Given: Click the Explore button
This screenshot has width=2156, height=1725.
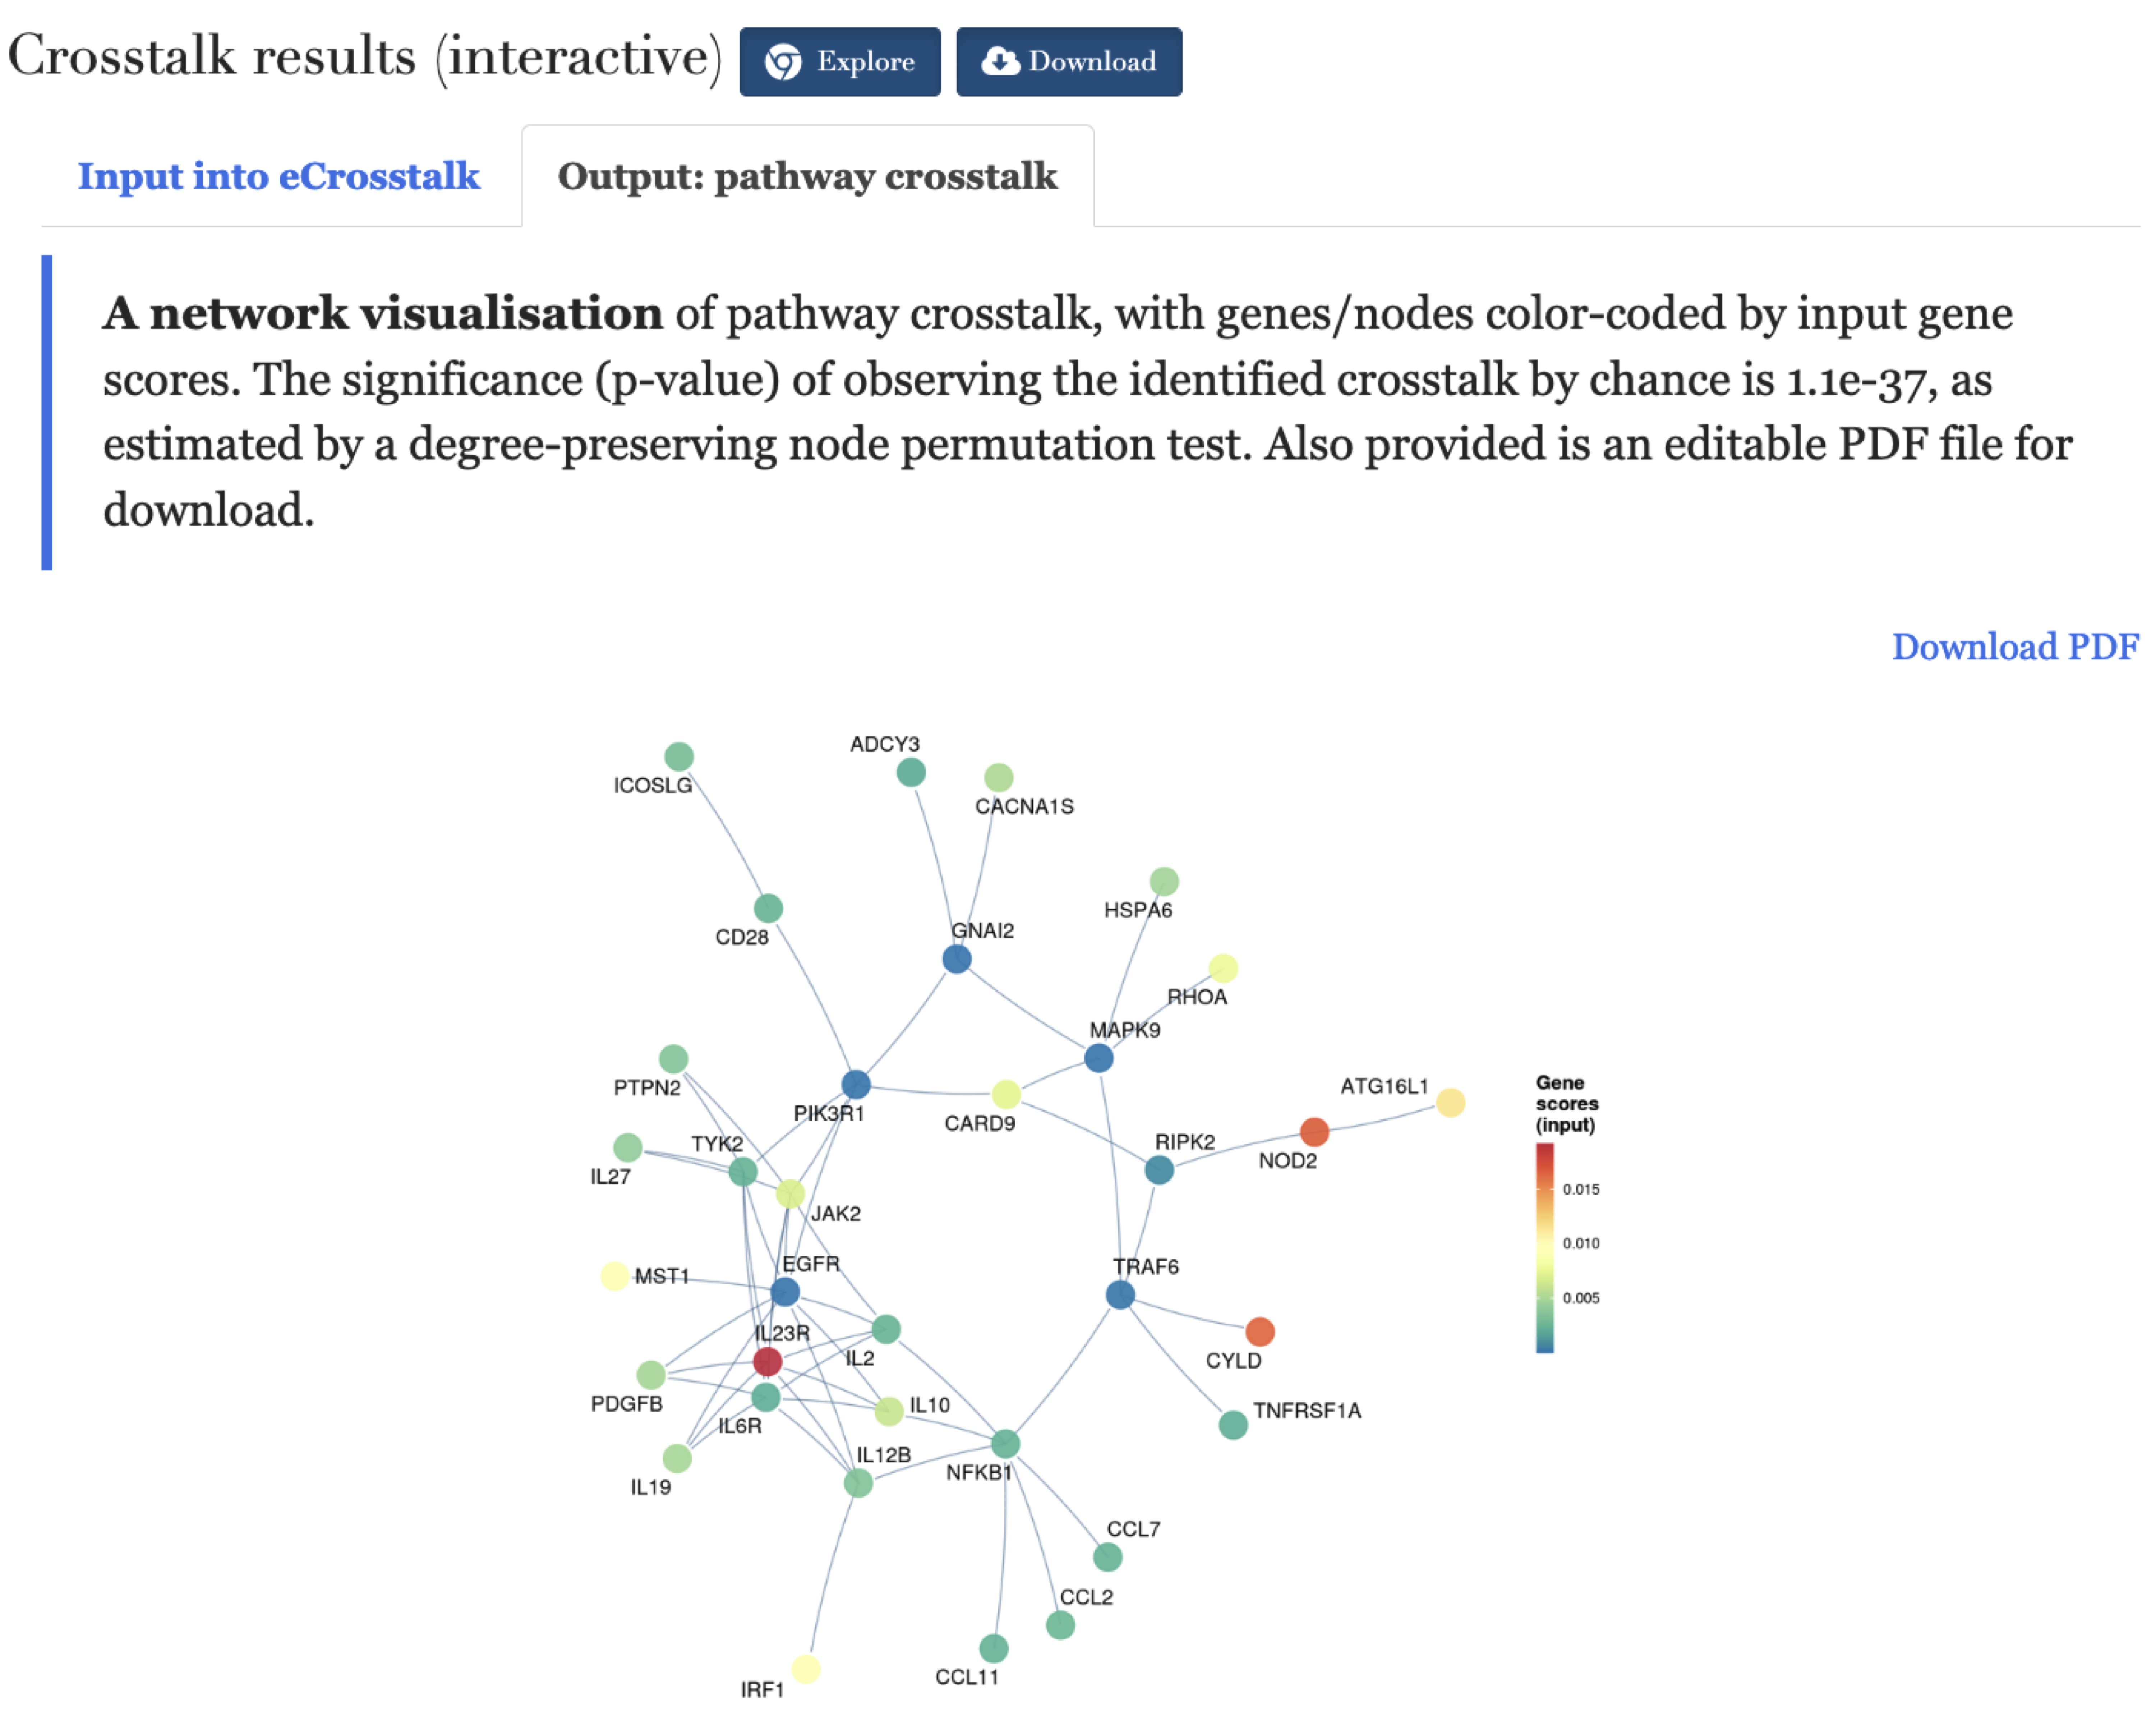Looking at the screenshot, I should pos(840,61).
